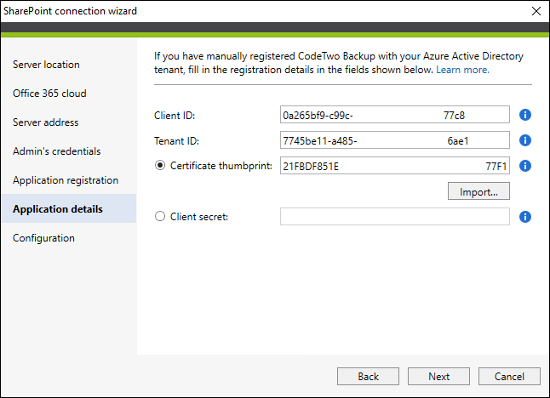Click the info icon beside Tenant ID
Screen dimensions: 550x398
pyautogui.click(x=524, y=140)
